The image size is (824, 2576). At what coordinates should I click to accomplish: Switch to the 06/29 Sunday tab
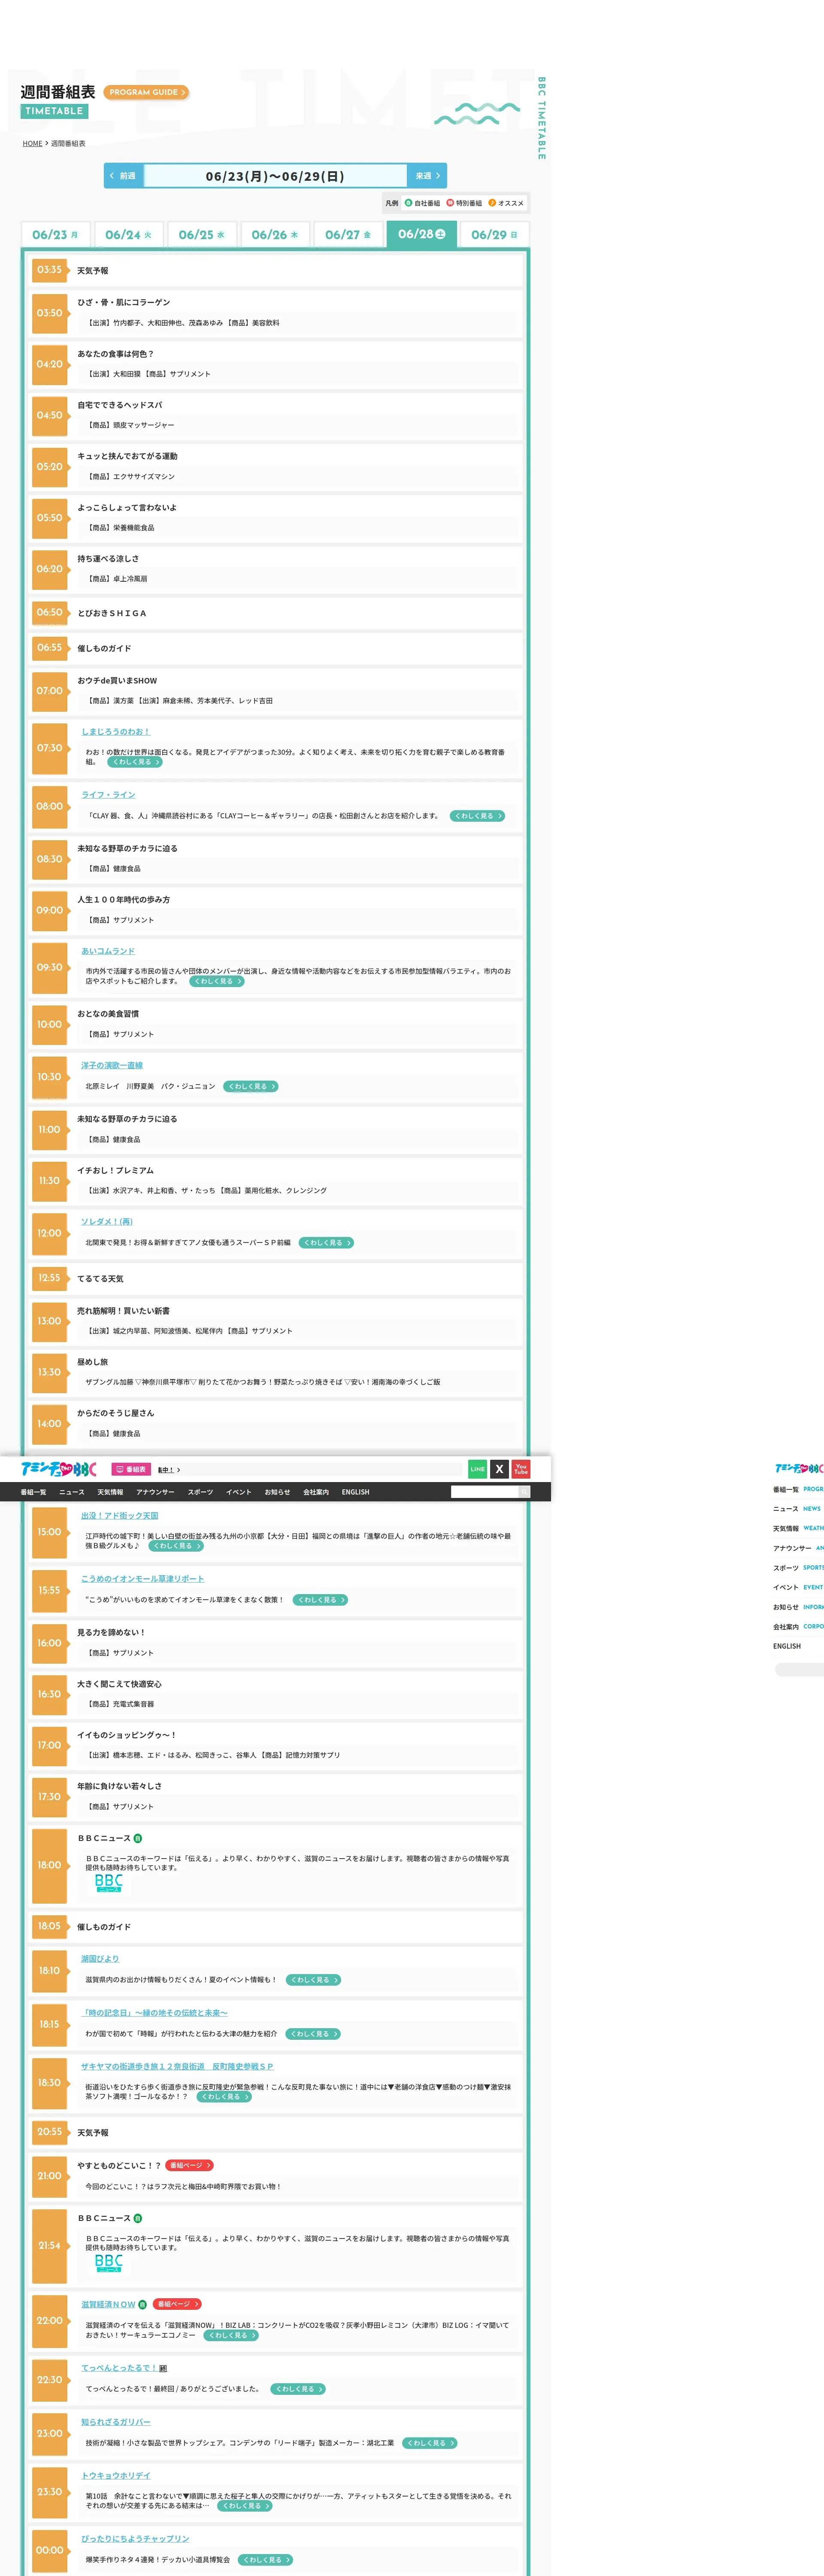point(495,235)
